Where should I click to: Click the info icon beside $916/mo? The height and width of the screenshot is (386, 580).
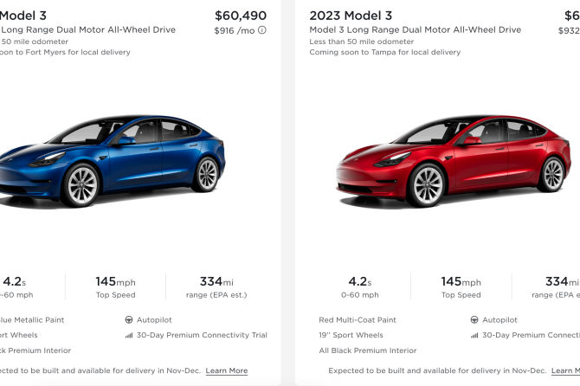(x=262, y=30)
